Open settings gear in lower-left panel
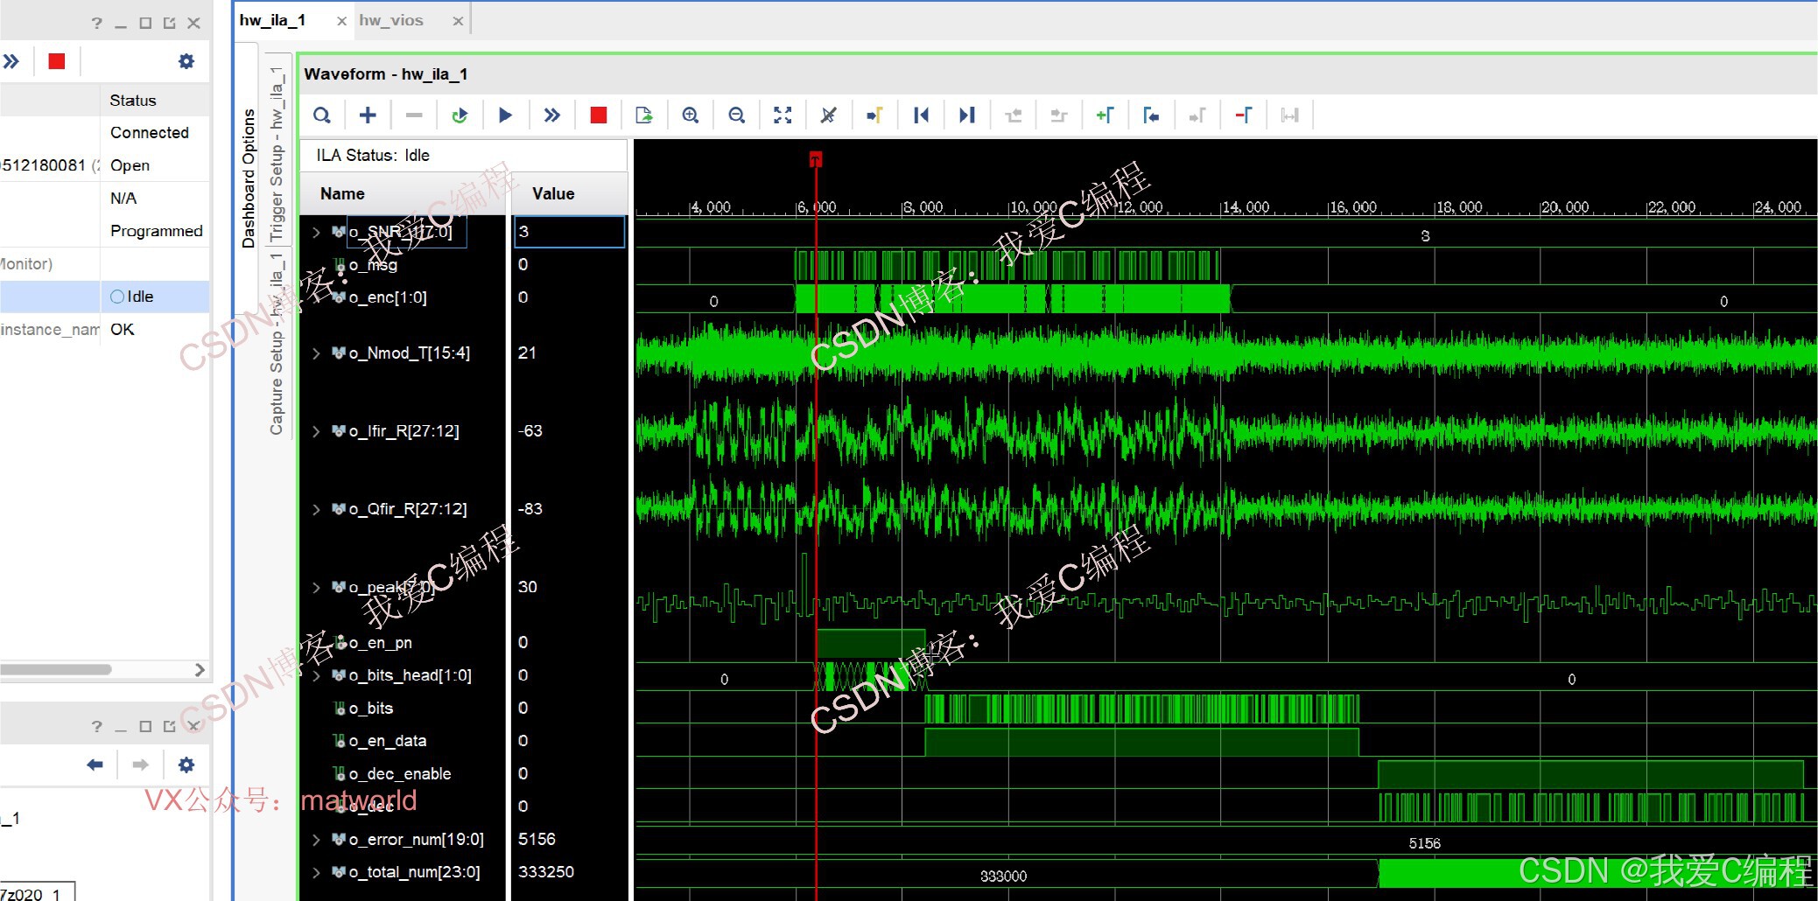This screenshot has width=1818, height=901. pos(186,765)
